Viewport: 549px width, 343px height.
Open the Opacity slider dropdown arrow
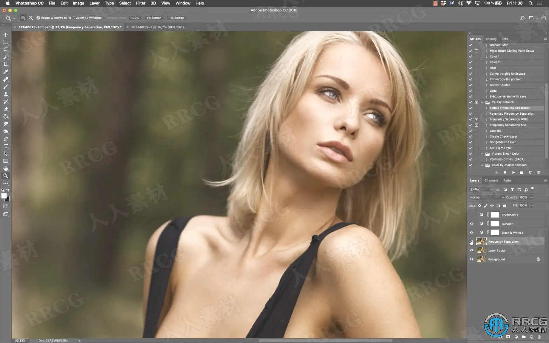531,197
